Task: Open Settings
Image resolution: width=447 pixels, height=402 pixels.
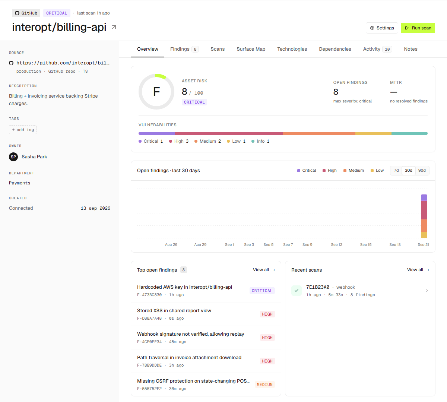Action: click(x=382, y=28)
